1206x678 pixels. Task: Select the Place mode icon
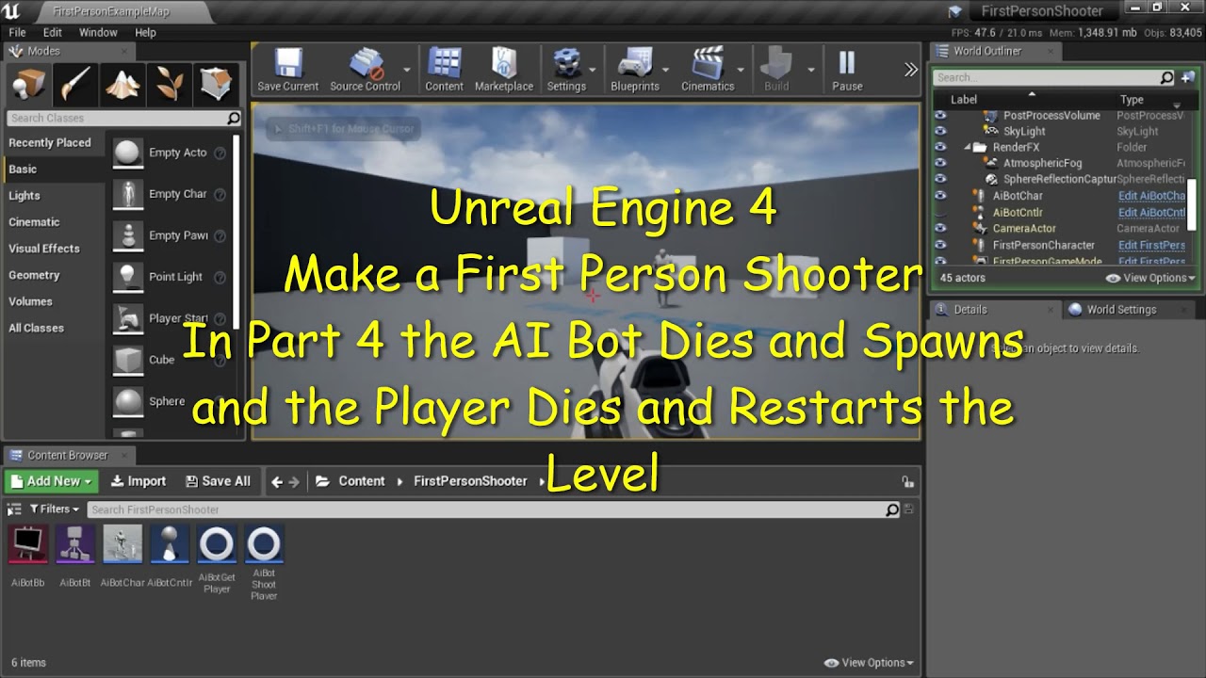(28, 86)
